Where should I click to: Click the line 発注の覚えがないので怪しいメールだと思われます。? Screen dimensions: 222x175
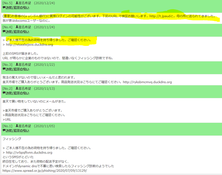coord(39,78)
